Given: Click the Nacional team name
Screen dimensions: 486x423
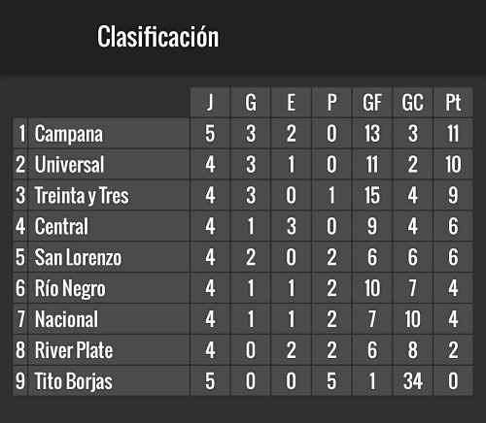Looking at the screenshot, I should tap(66, 319).
